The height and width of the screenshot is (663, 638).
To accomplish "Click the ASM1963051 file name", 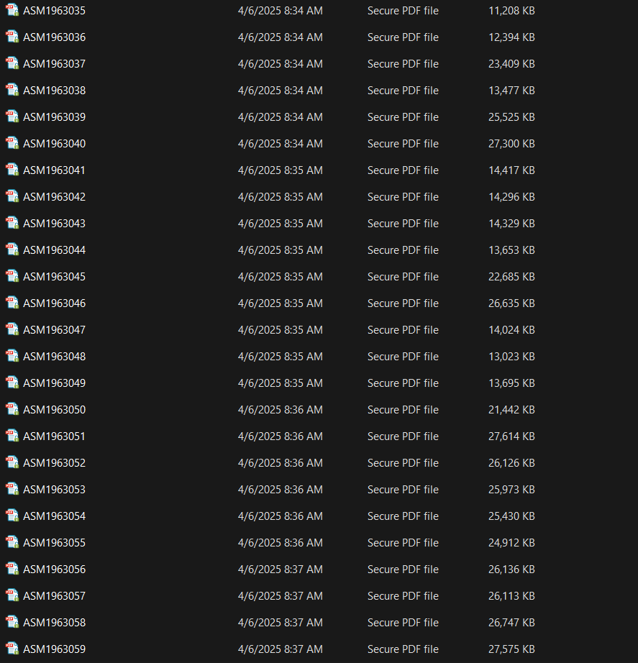I will coord(54,436).
